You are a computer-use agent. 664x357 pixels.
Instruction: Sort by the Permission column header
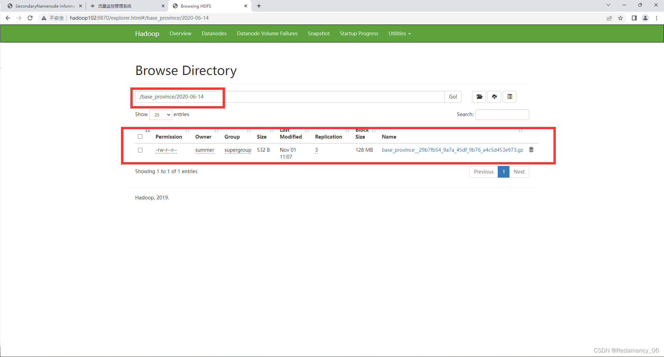[x=169, y=137]
